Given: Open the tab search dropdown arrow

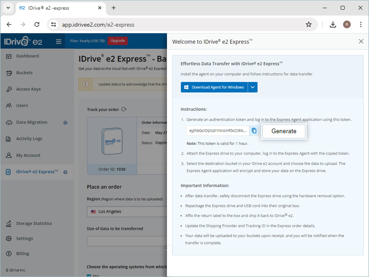Looking at the screenshot, I should [x=8, y=8].
